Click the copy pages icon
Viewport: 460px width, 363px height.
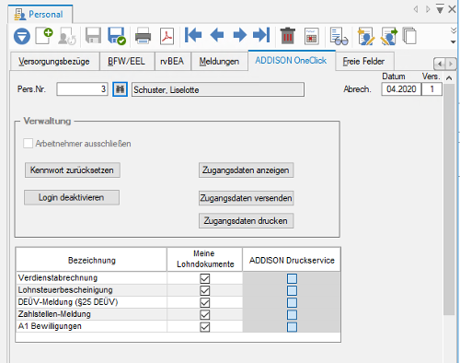[x=409, y=36]
